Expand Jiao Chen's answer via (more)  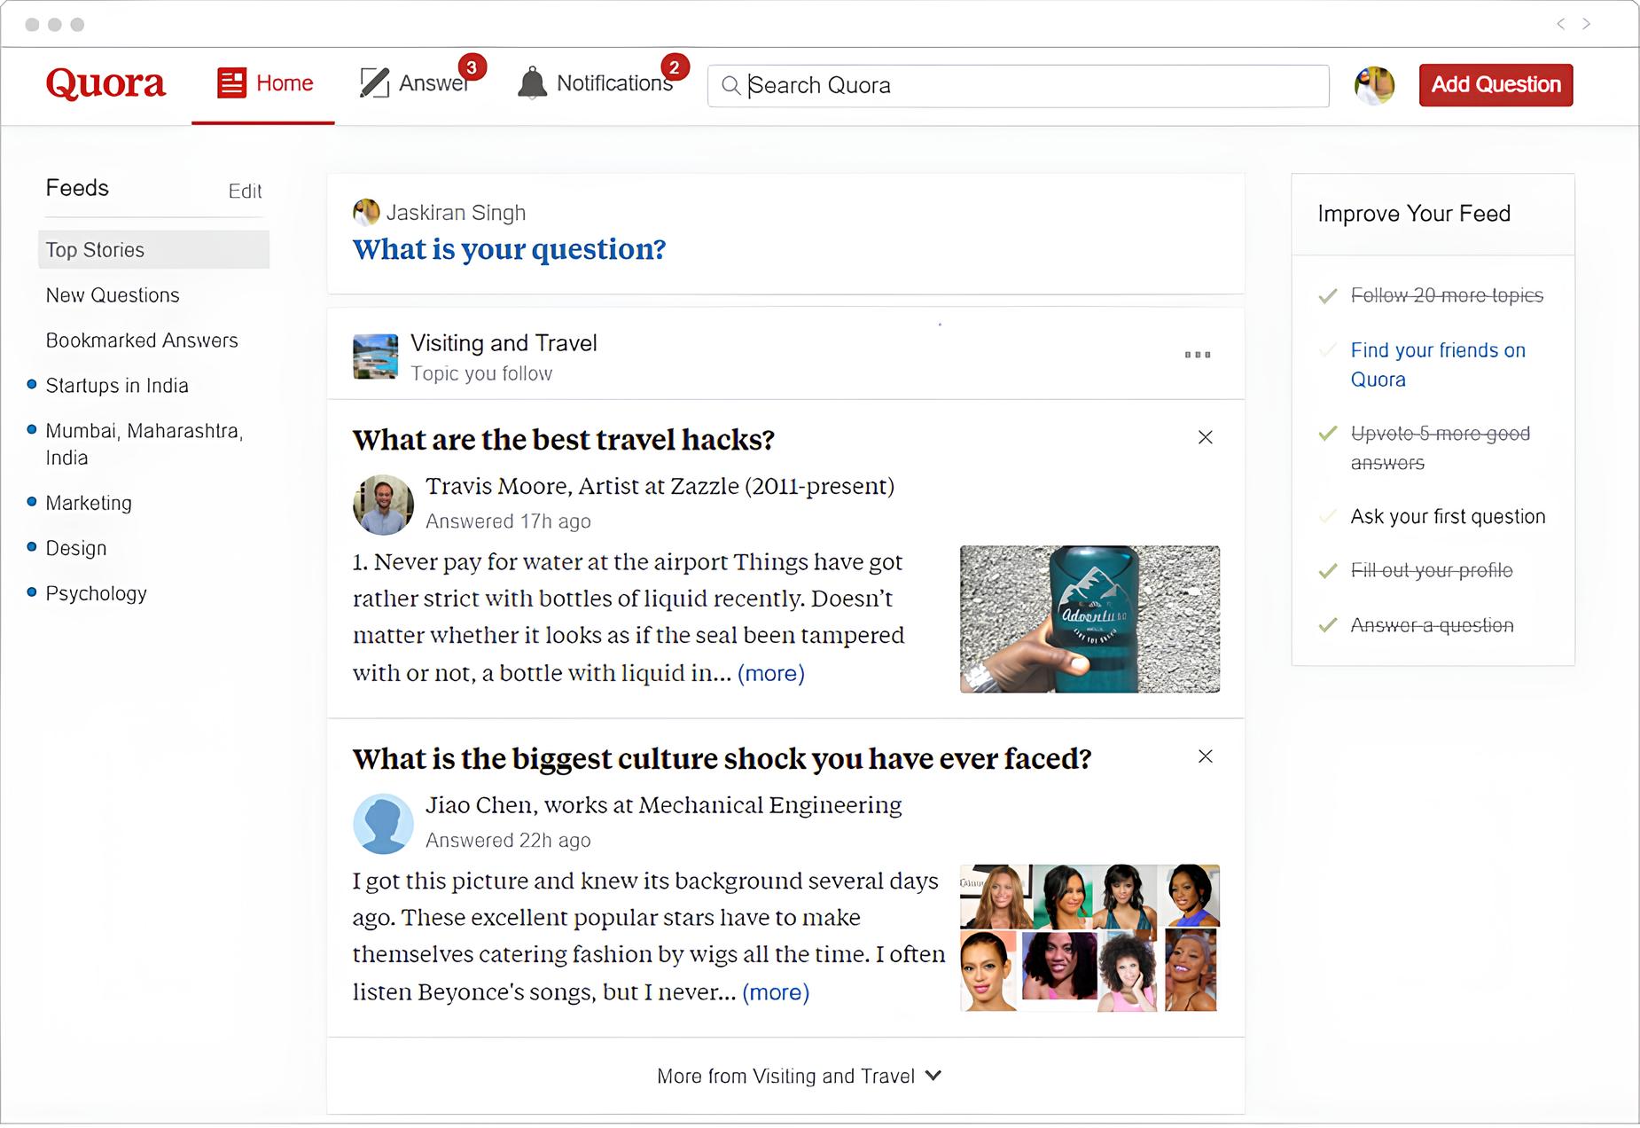(775, 992)
